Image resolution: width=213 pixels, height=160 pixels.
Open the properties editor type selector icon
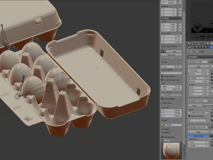tap(189, 47)
